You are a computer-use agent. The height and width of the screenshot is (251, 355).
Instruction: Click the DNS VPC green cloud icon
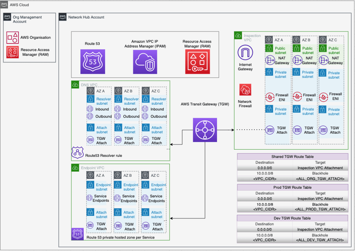click(x=75, y=85)
